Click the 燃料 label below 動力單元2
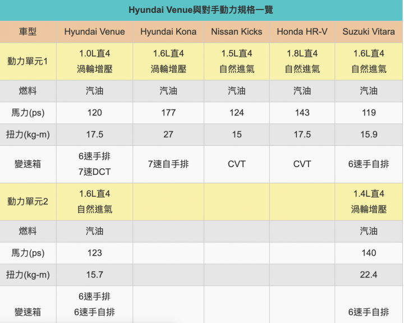Image resolution: width=404 pixels, height=323 pixels. click(x=27, y=231)
